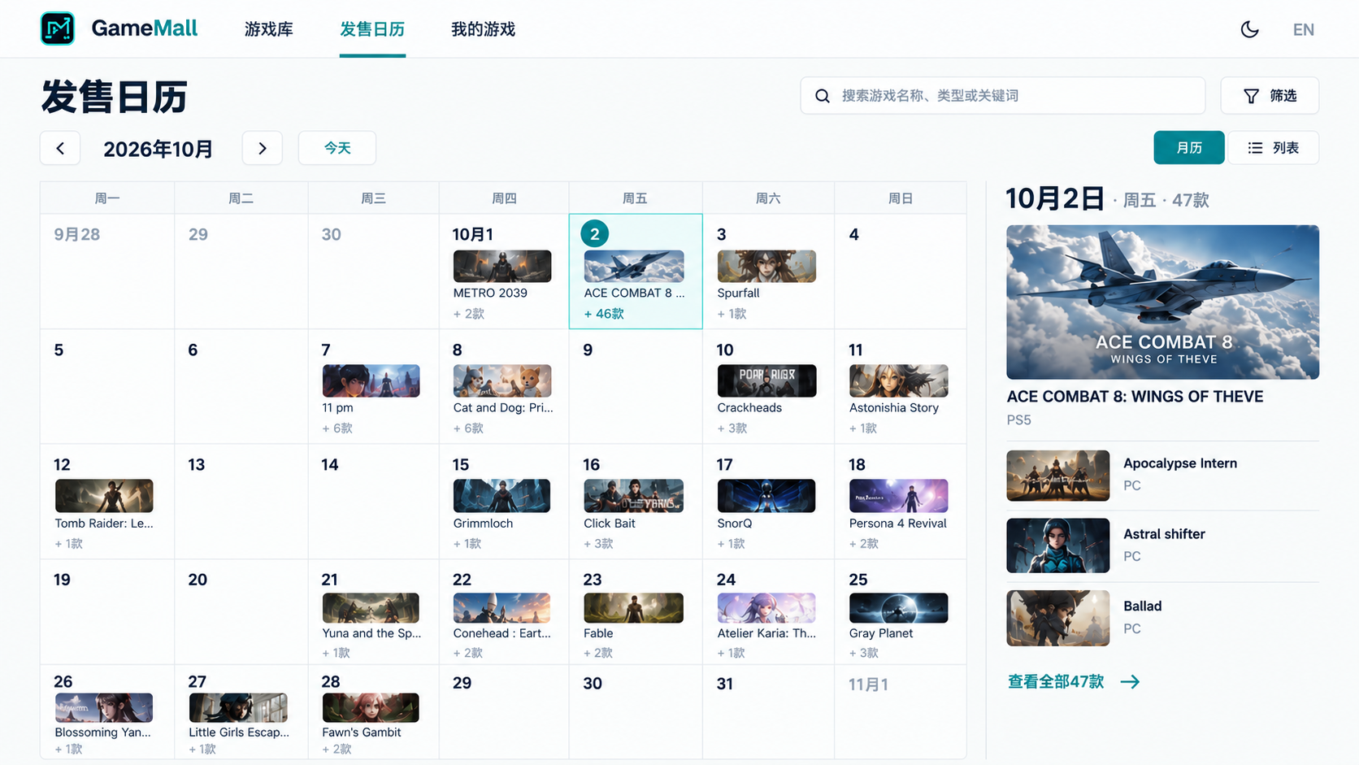
Task: Switch to 月历 calendar view
Action: pos(1188,148)
